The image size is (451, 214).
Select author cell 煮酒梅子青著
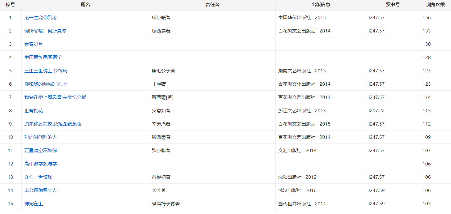point(166,204)
